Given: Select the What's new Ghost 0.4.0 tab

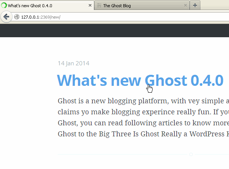Looking at the screenshot, I should [x=47, y=5].
